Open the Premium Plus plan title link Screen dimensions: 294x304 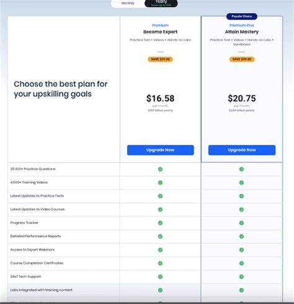click(242, 25)
